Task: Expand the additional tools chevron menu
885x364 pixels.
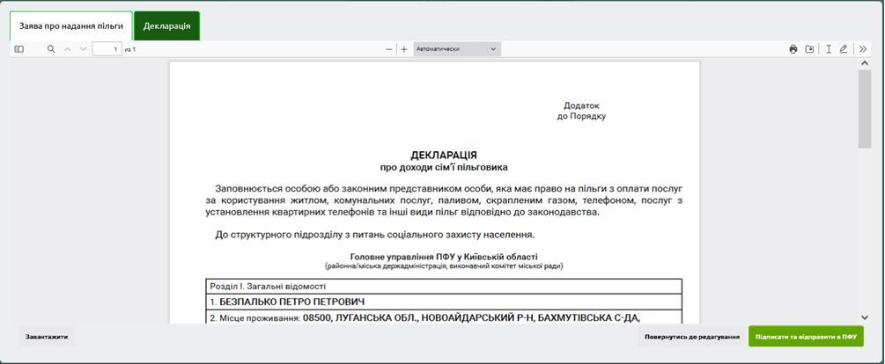Action: coord(863,49)
